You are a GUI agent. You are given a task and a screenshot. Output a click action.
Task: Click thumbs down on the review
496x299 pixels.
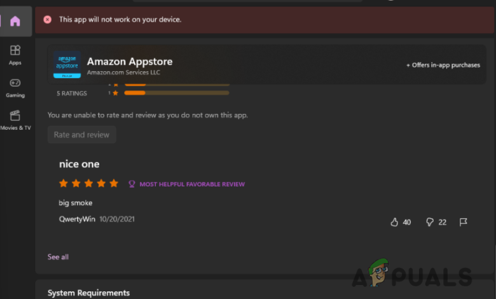(430, 222)
